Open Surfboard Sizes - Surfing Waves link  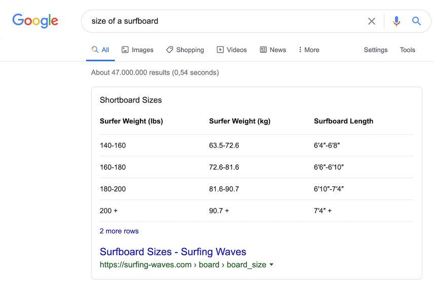tap(173, 252)
